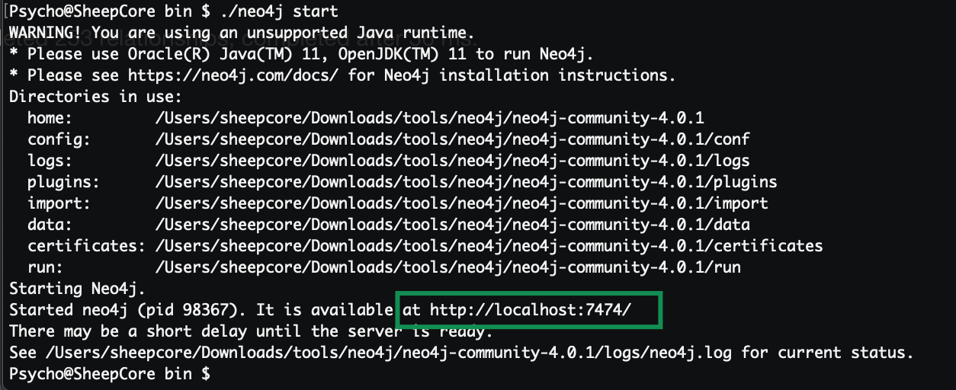
Task: Click the unsupported Java runtime warning line
Action: click(242, 34)
